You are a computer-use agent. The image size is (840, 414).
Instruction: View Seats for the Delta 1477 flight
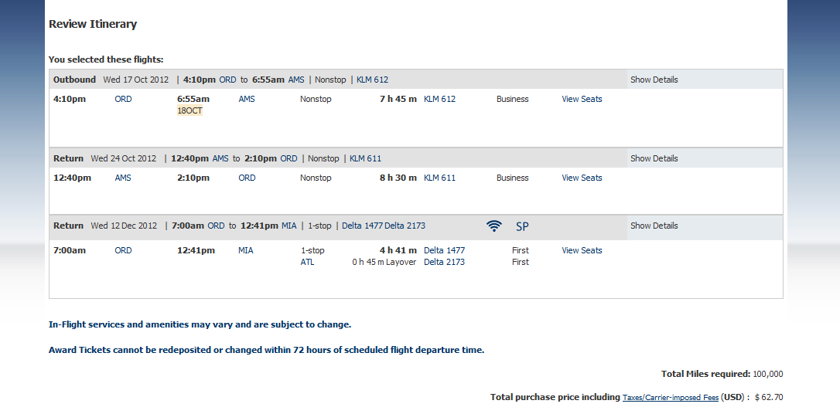[582, 250]
